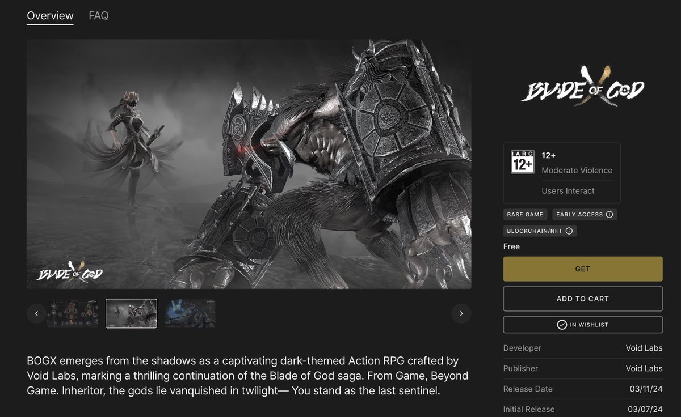Click the main gameplay screenshot
Screen dimensions: 681x417
pos(249,164)
